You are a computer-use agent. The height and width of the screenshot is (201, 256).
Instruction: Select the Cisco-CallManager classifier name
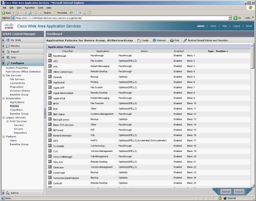[63, 157]
